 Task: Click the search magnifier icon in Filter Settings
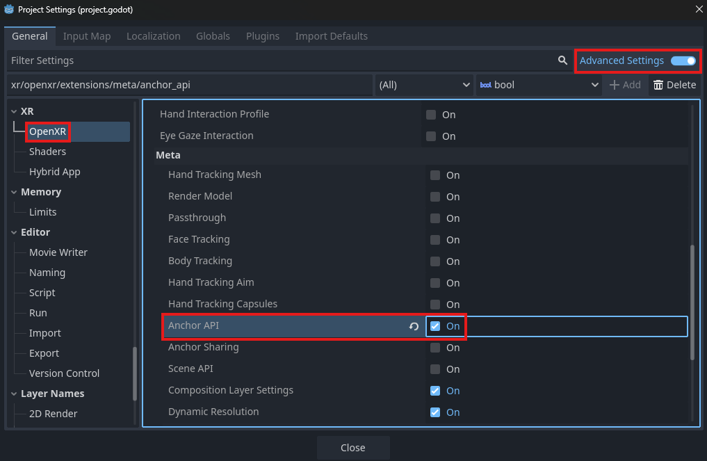562,60
